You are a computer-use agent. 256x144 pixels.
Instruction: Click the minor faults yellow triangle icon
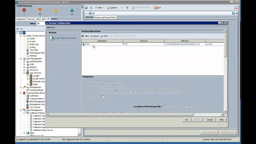click(56, 10)
